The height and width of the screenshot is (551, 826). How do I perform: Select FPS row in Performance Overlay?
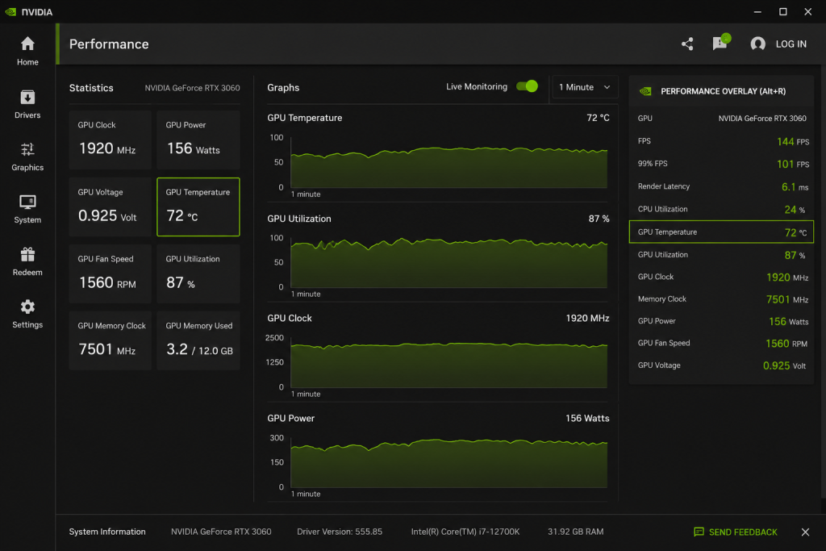[x=721, y=141]
